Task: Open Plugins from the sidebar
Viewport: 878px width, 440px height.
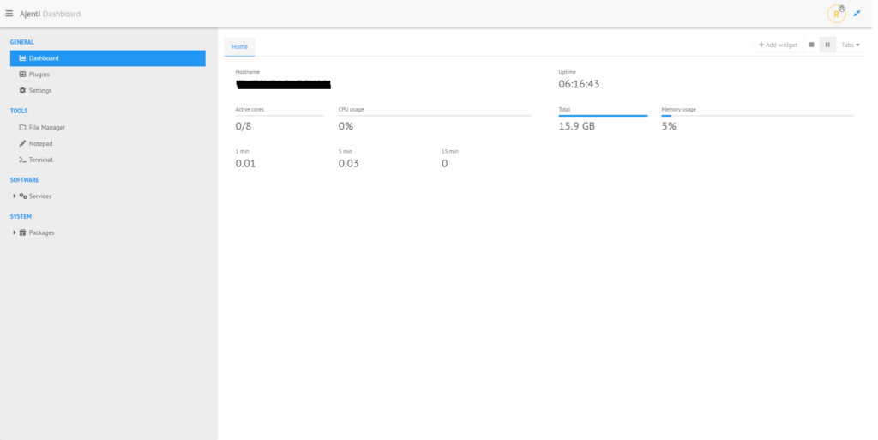Action: point(39,75)
